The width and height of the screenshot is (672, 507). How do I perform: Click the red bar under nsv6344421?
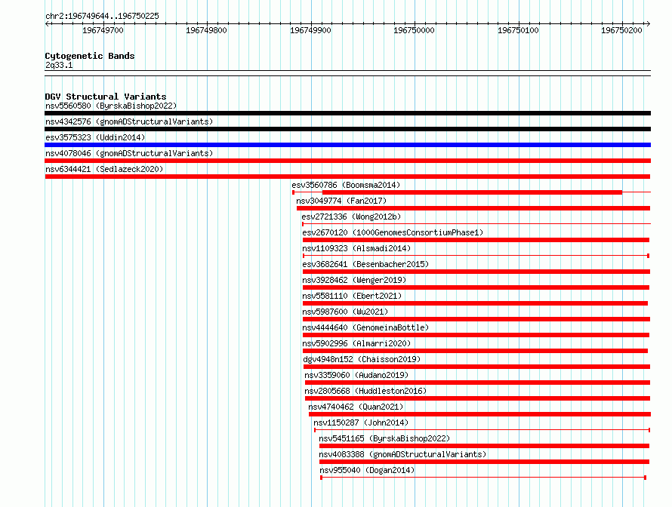point(347,177)
